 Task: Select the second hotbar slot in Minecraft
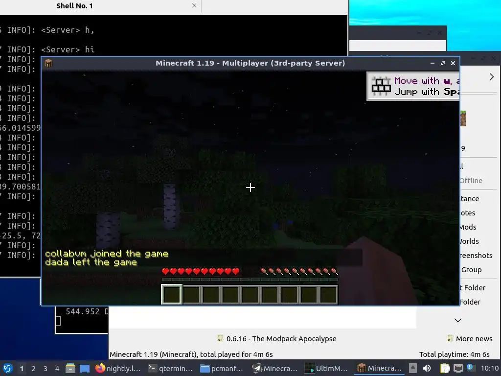191,294
